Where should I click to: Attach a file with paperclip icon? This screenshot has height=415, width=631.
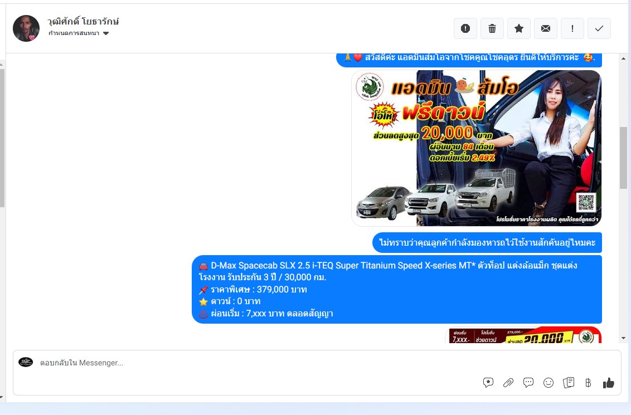[508, 383]
